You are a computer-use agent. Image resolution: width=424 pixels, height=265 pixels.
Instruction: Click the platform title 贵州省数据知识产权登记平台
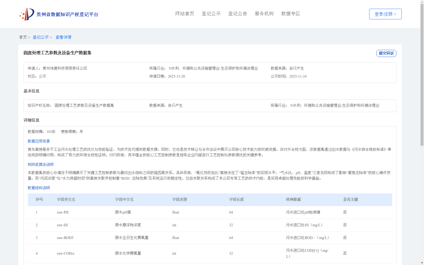click(67, 14)
